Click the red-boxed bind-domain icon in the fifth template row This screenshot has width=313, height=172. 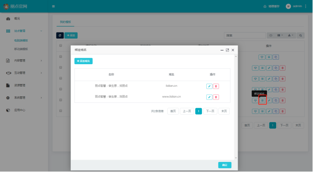coord(262,100)
